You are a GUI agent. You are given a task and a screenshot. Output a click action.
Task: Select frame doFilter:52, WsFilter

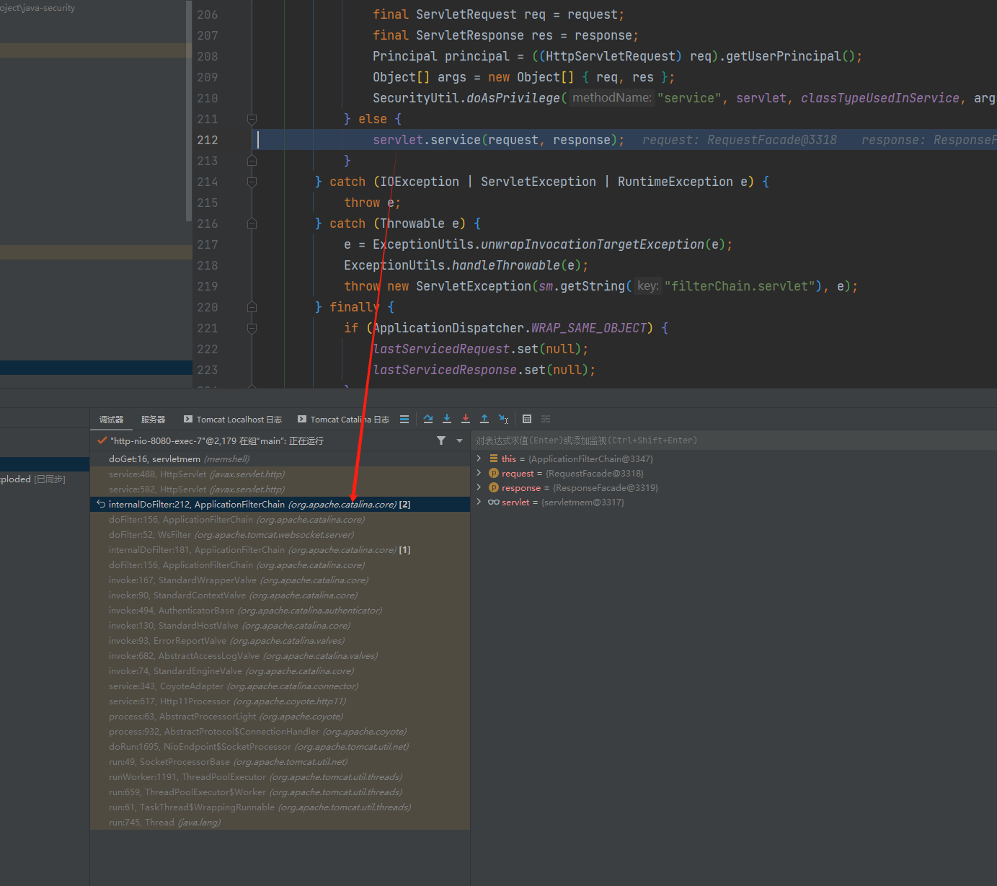coord(280,535)
